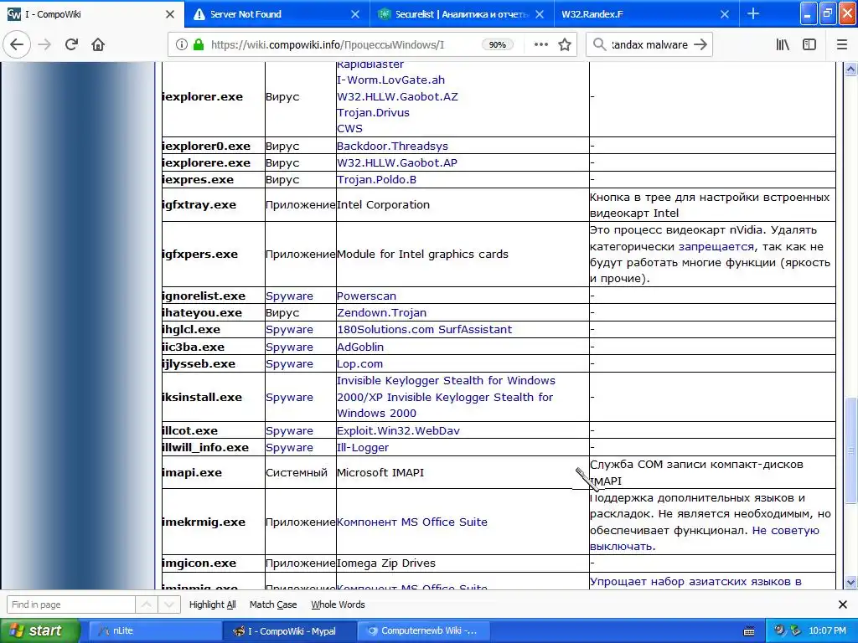Bookmark this page with the star
858x643 pixels.
pos(565,44)
